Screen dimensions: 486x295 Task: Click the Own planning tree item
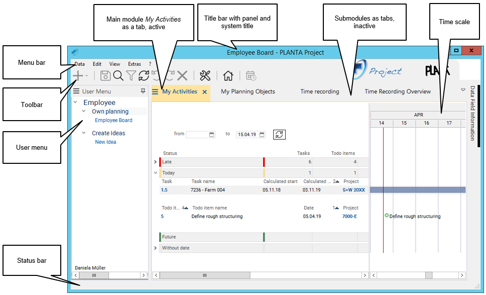110,112
